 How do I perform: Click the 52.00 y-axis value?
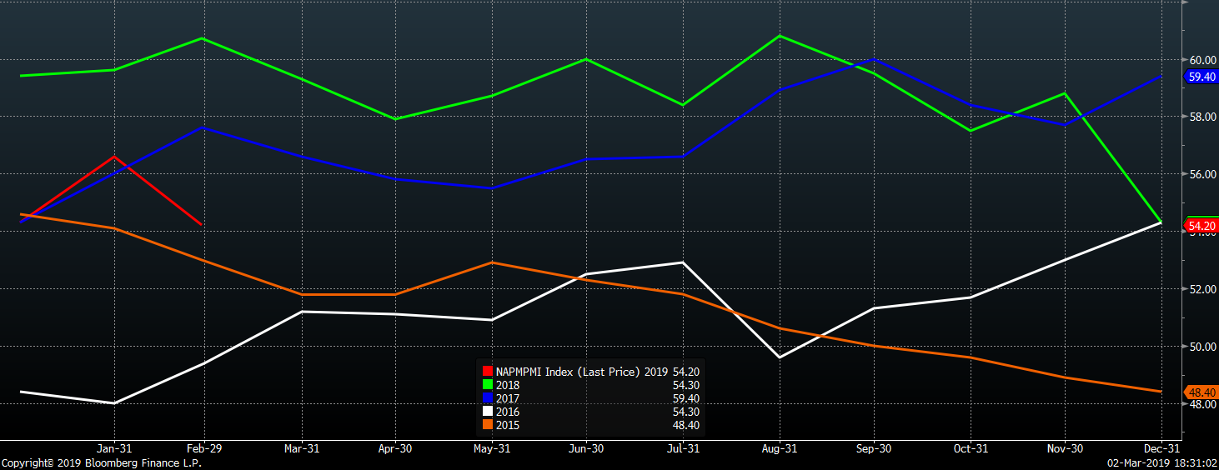point(1202,289)
